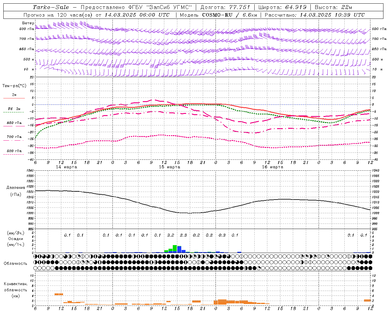Click "Прогноз на 120 часа(ов)" text

pyautogui.click(x=59, y=15)
